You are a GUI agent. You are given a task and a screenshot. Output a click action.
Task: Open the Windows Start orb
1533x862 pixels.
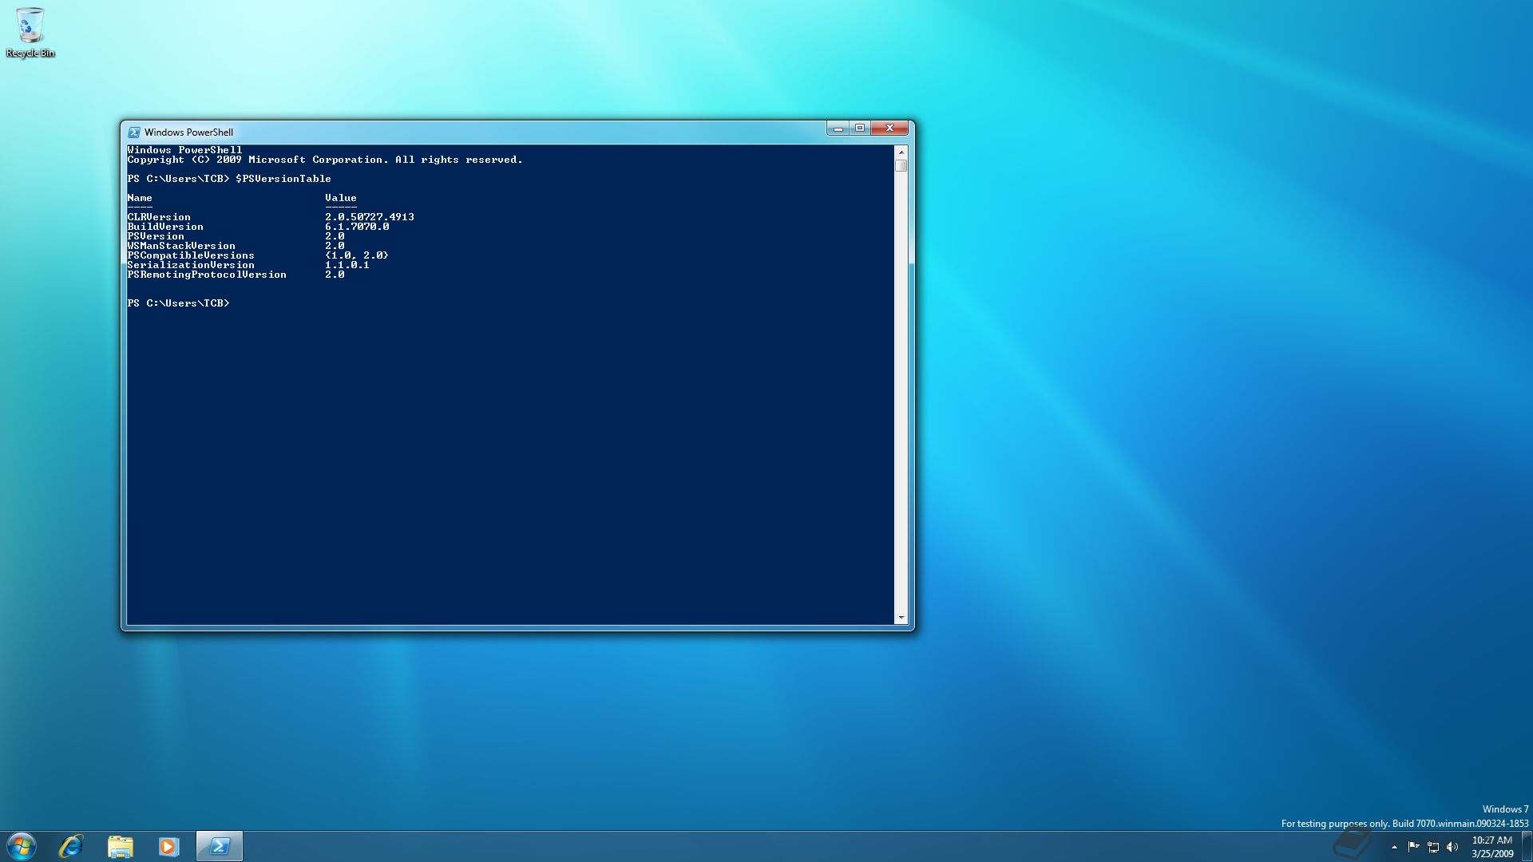point(22,846)
